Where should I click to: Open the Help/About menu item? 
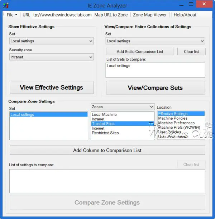(x=185, y=15)
